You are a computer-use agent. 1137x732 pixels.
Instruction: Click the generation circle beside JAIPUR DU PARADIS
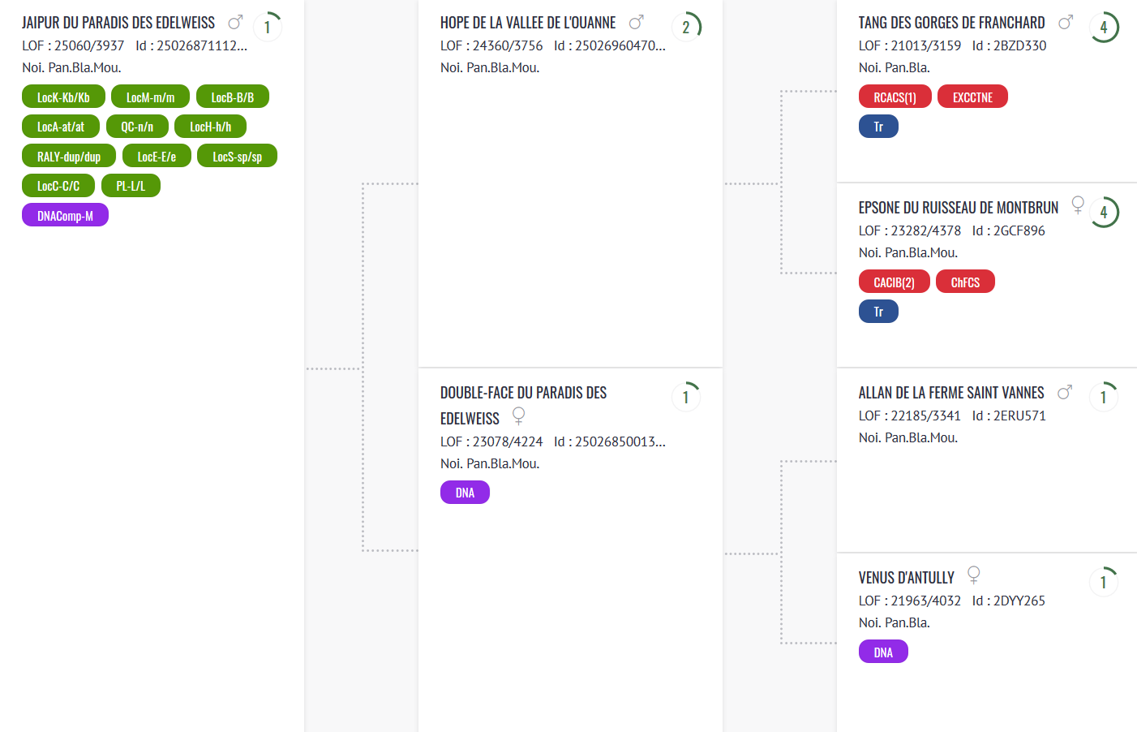click(268, 27)
